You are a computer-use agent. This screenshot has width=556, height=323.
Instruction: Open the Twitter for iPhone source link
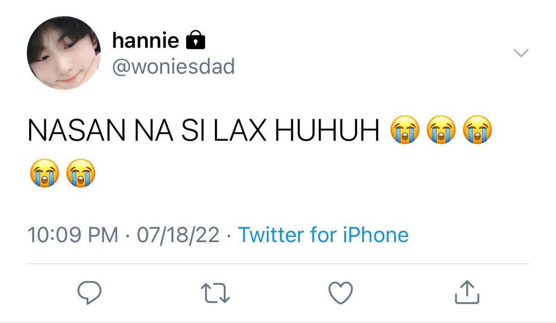pyautogui.click(x=323, y=235)
